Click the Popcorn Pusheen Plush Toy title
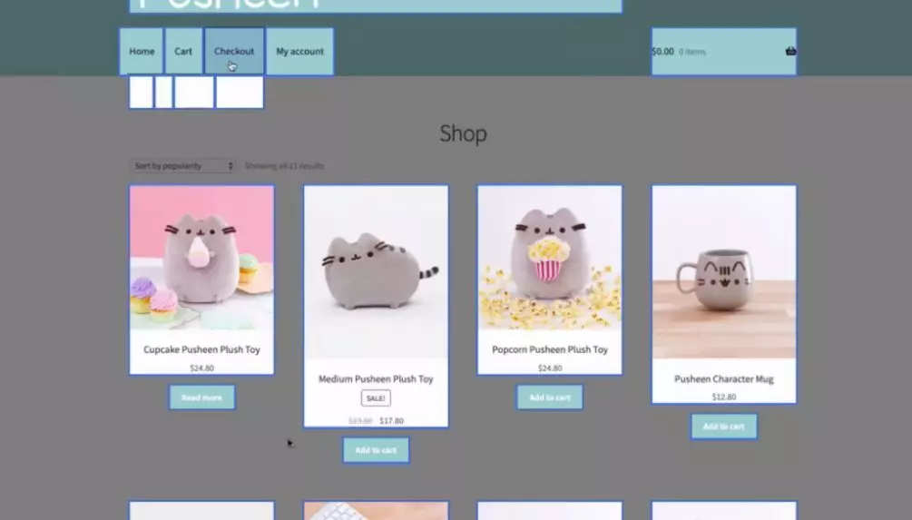 (550, 349)
